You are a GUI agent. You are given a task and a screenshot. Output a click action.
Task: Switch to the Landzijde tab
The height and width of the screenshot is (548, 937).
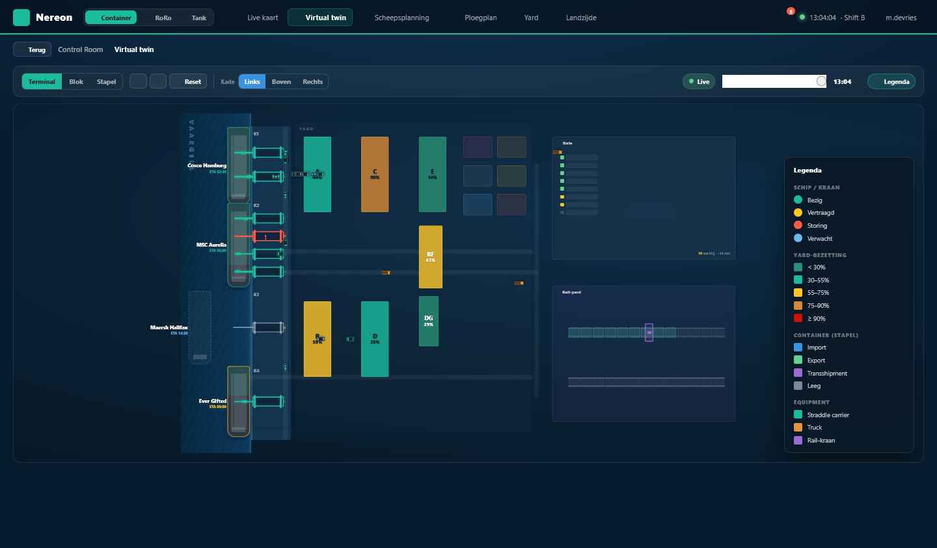[x=581, y=18]
